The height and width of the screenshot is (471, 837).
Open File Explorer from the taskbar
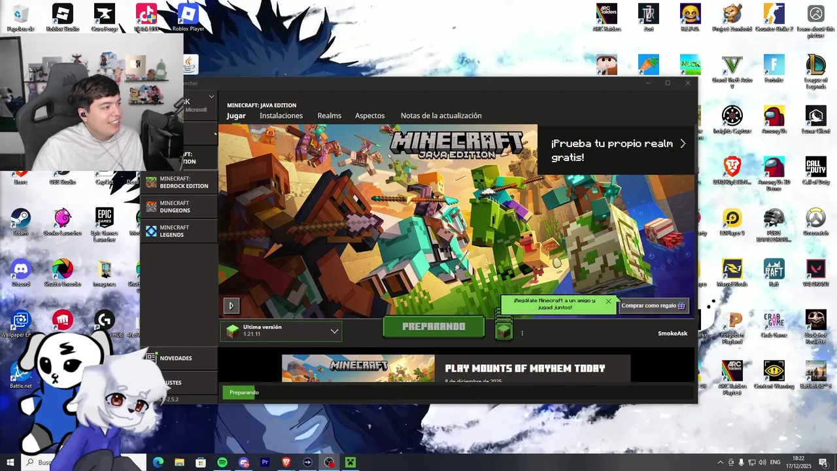(180, 462)
